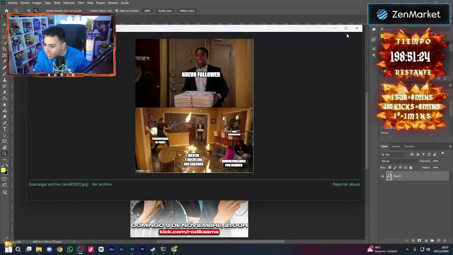Click the Ver archivo link
The width and height of the screenshot is (453, 255).
pos(102,184)
